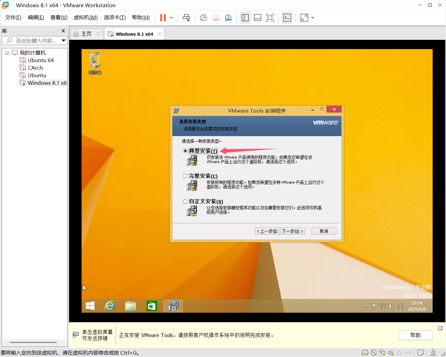This screenshot has width=446, height=357.
Task: Toggle the library sidebar view icon
Action: click(x=245, y=18)
